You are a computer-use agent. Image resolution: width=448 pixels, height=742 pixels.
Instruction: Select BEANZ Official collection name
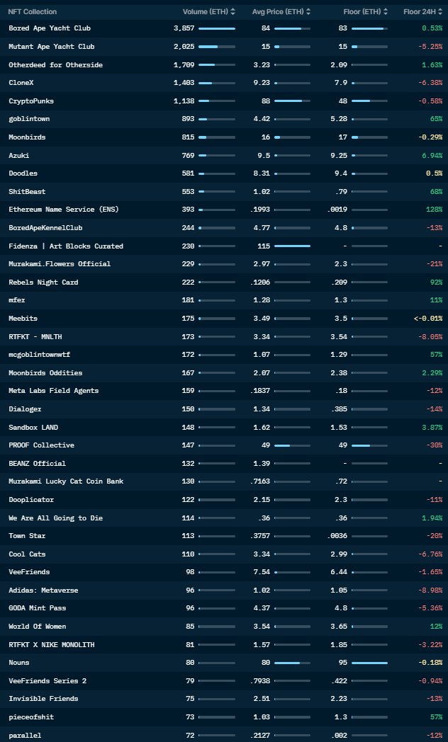point(38,463)
